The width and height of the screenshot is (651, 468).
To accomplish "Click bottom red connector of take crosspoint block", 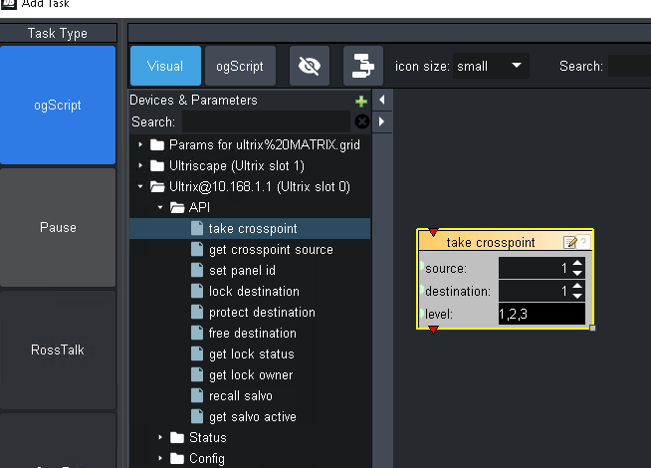I will [433, 330].
